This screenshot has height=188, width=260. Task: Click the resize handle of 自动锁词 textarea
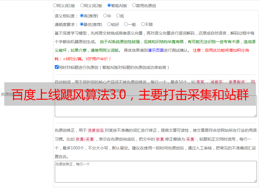point(255,115)
